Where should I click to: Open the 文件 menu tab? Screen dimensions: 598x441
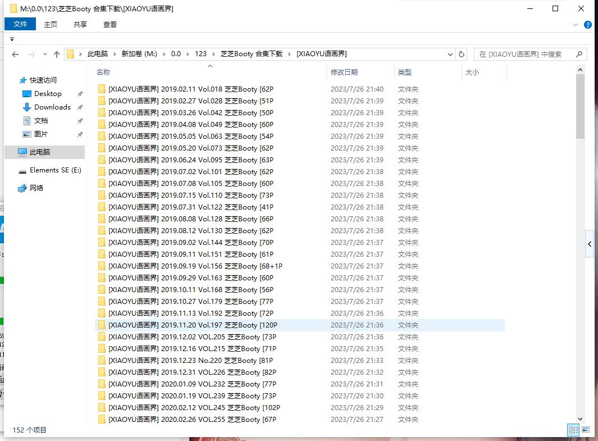20,24
